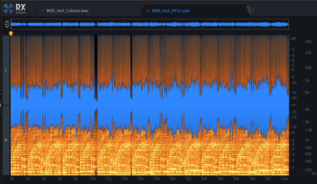Close the MIDI_test_Cubase.wav tab

point(42,11)
